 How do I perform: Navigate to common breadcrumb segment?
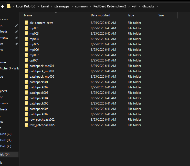tap(81, 6)
